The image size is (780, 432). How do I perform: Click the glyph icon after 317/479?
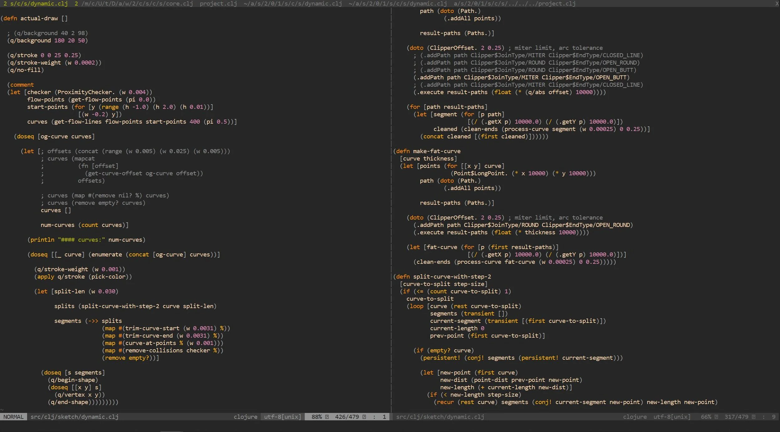[x=753, y=417]
